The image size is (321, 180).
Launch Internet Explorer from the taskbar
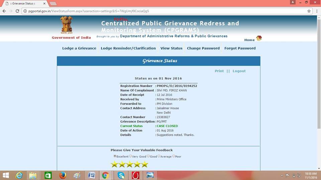point(19,175)
